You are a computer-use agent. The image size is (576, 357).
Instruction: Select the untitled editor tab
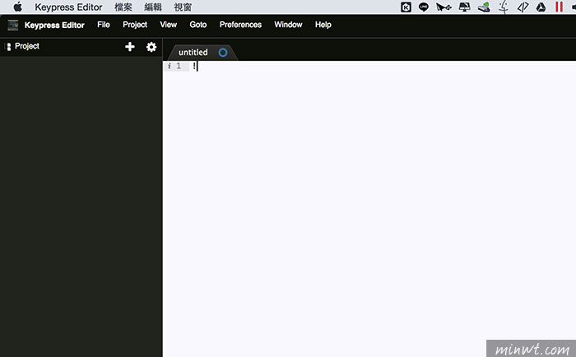tap(202, 53)
